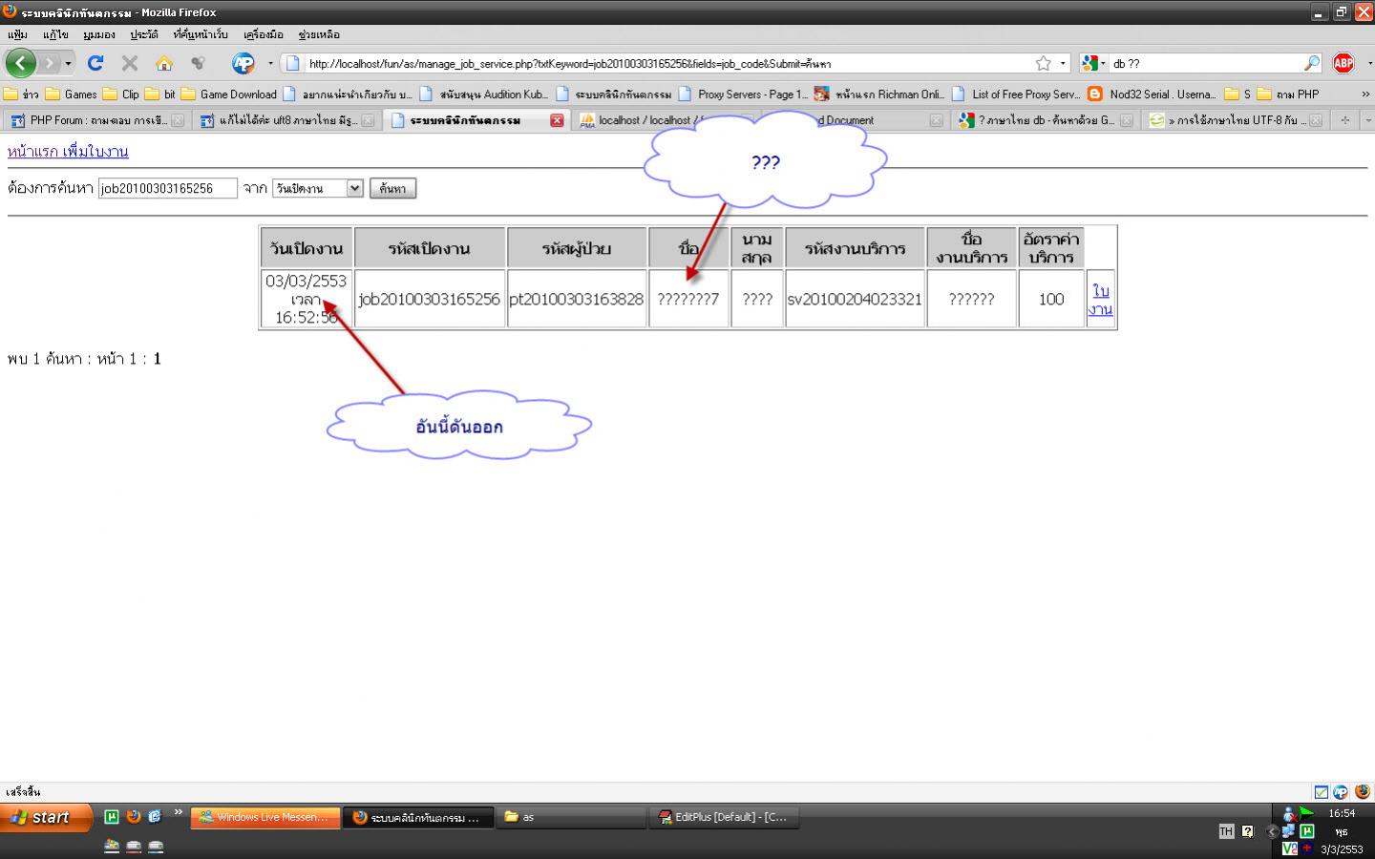Viewport: 1375px width, 859px height.
Task: Click the Firefox icon in the status bar
Action: tap(1363, 791)
